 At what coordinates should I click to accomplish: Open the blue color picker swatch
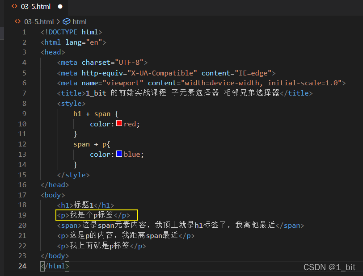(119, 154)
